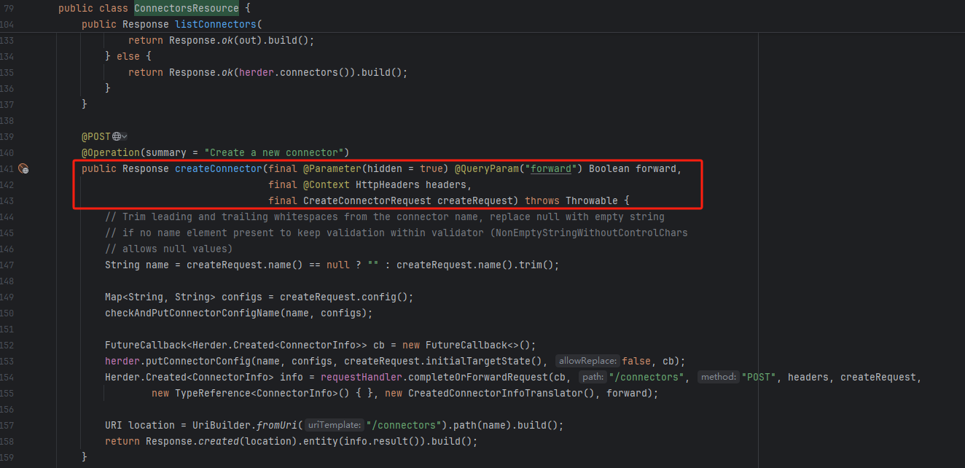Click the method: inlay hint before "POST"
The image size is (965, 468).
pyautogui.click(x=717, y=378)
